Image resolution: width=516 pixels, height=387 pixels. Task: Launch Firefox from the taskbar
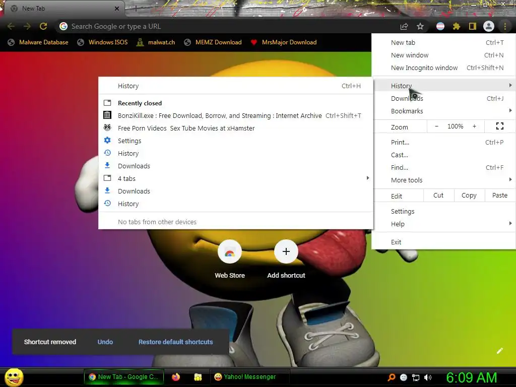[x=176, y=377]
